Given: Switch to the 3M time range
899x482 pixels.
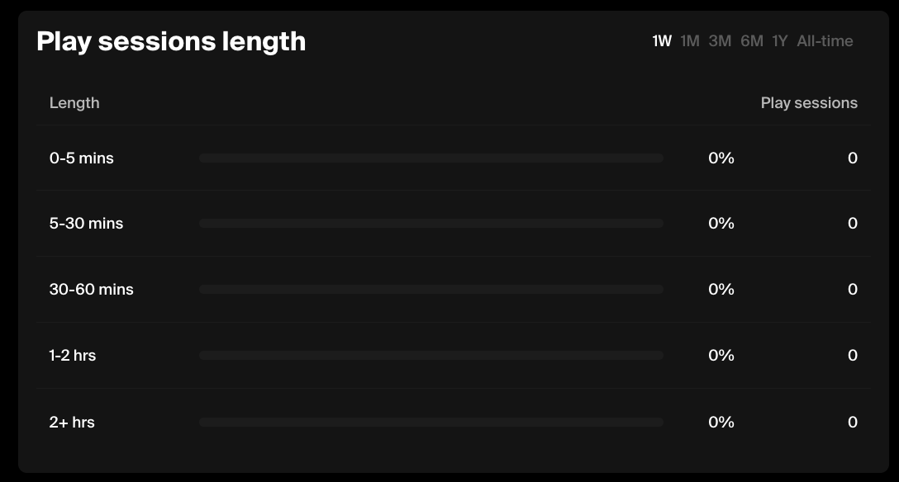Looking at the screenshot, I should coord(720,41).
